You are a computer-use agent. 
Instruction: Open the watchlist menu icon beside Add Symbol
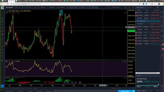point(158,7)
